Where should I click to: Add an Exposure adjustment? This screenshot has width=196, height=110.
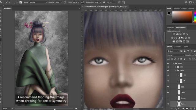pos(184,34)
